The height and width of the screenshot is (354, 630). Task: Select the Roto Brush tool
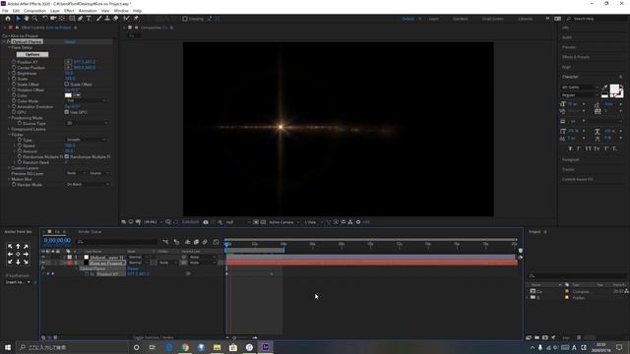click(127, 19)
